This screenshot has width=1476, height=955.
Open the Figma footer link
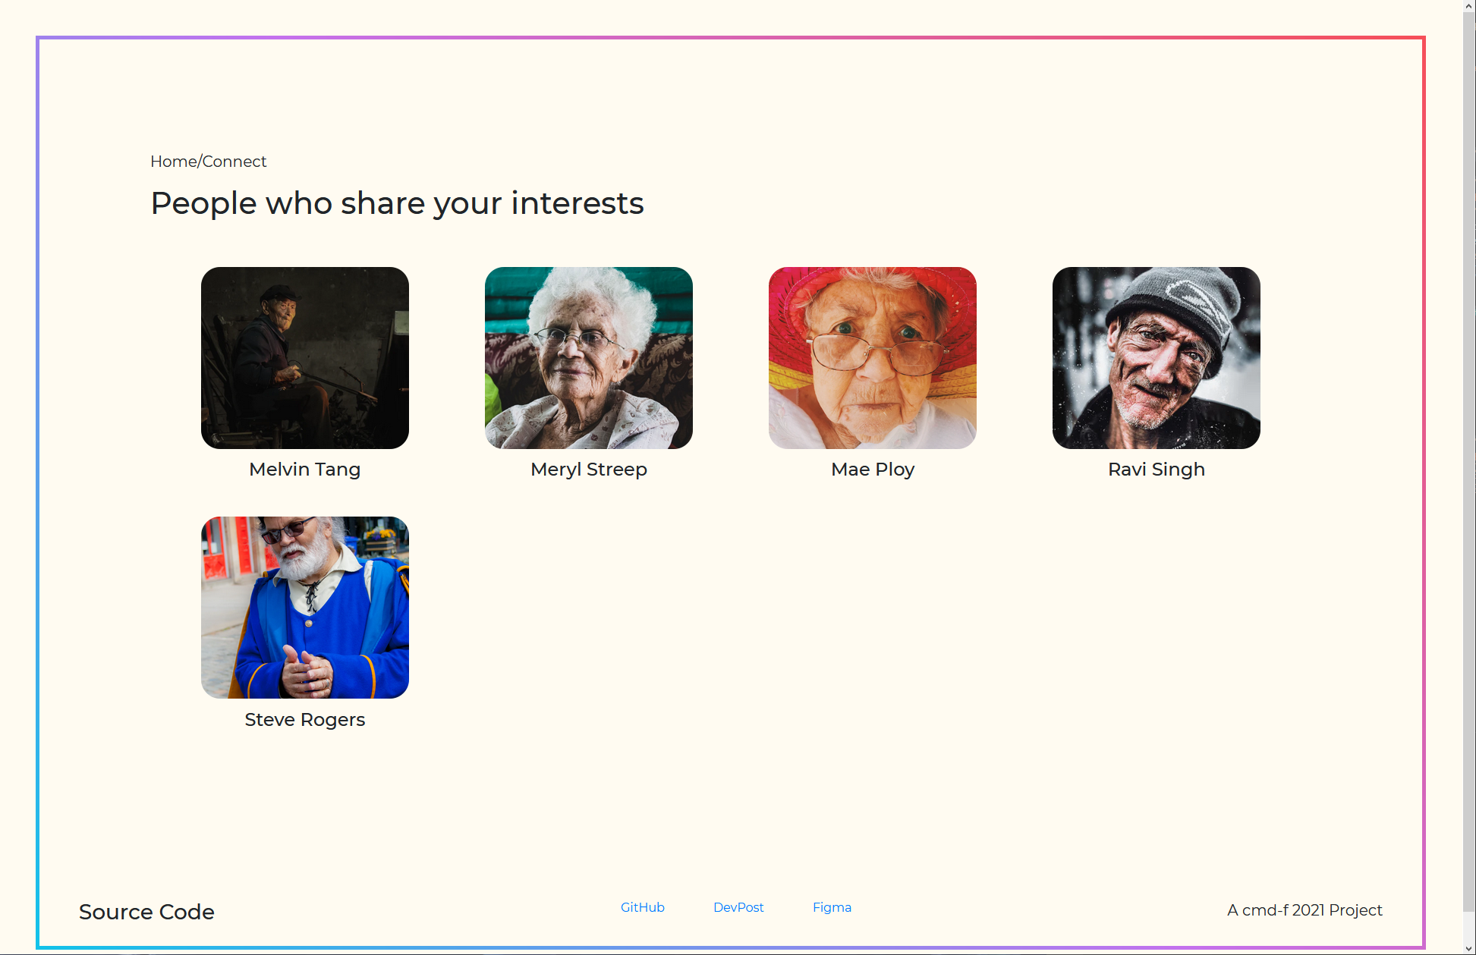point(832,907)
